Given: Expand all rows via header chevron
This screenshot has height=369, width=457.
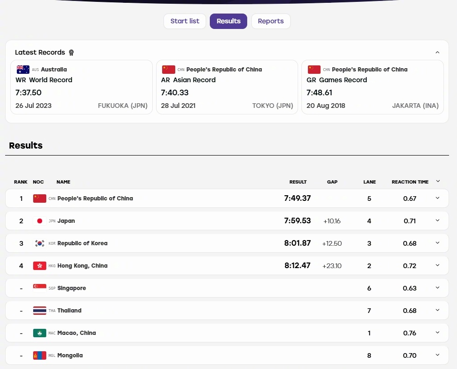Looking at the screenshot, I should tap(438, 181).
